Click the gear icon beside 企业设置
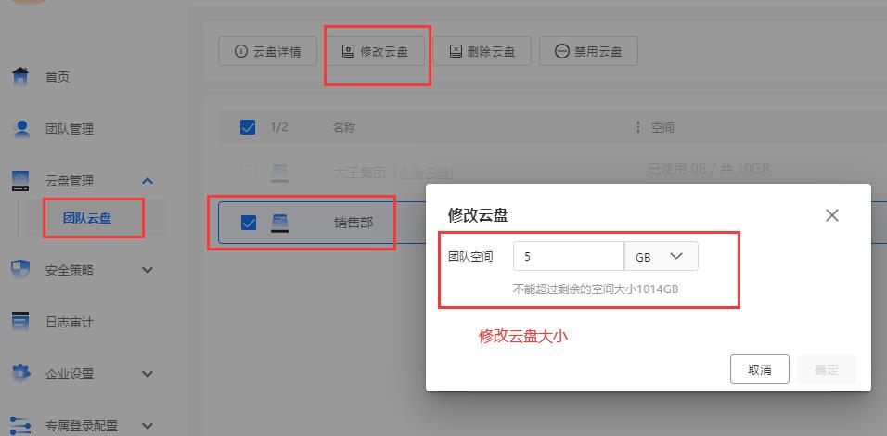 coord(21,374)
